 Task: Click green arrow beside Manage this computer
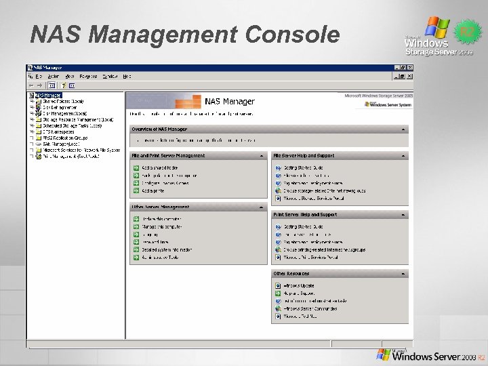pos(136,226)
